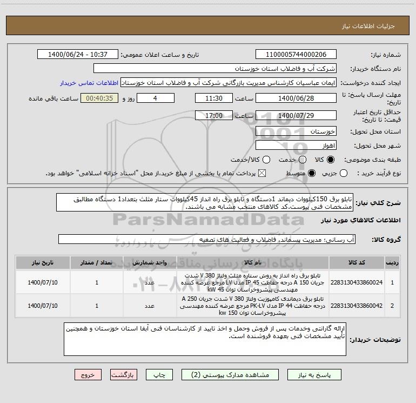Click the price validity date 1400/07/29
The width and height of the screenshot is (416, 403).
click(296, 115)
